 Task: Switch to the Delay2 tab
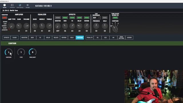pyautogui.click(x=56, y=37)
